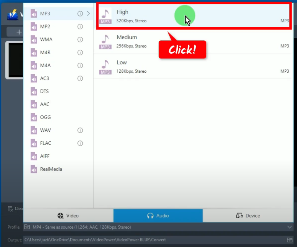Select the AAC format icon
Viewport: 297px width, 247px height.
34,104
